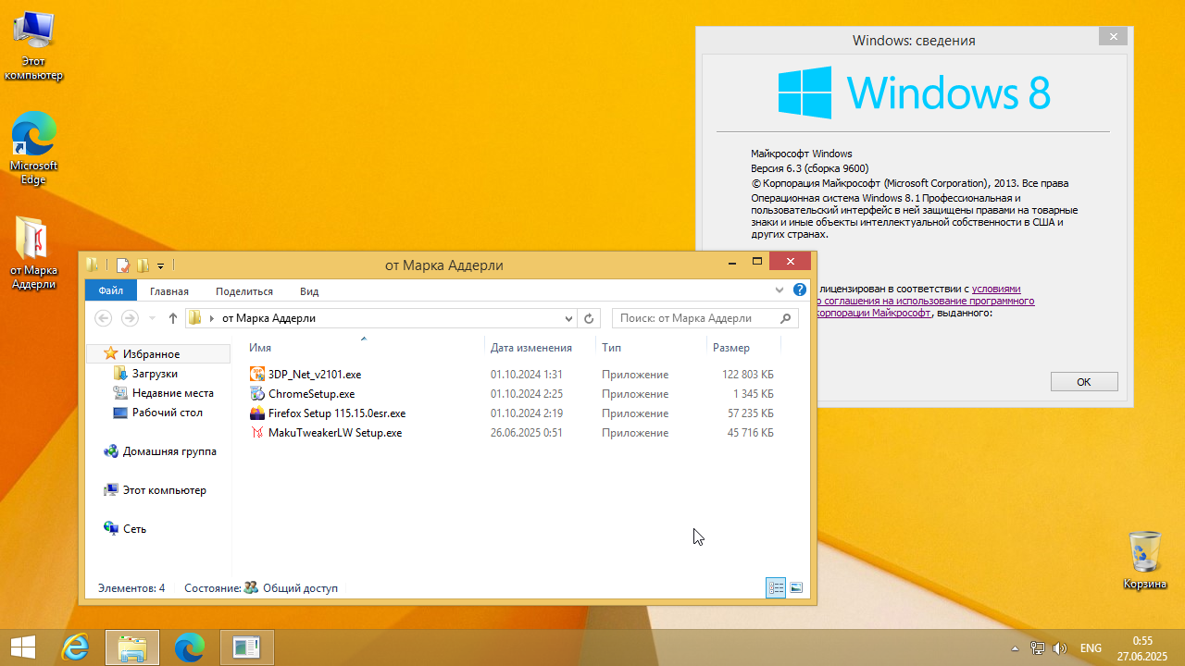
Task: Open the условиями license link
Action: pos(996,289)
